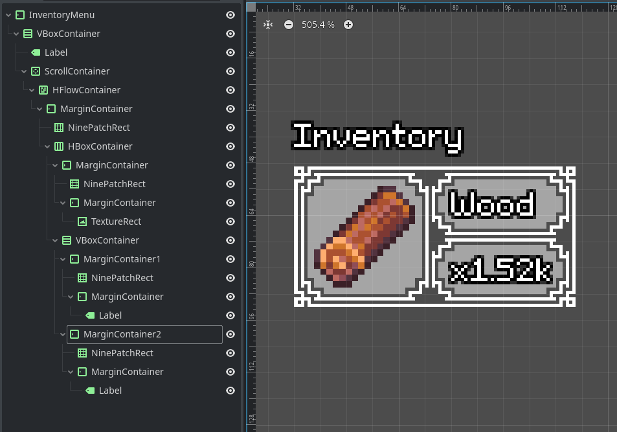
Task: Reset zoom via the 505.4 % button
Action: (x=318, y=25)
